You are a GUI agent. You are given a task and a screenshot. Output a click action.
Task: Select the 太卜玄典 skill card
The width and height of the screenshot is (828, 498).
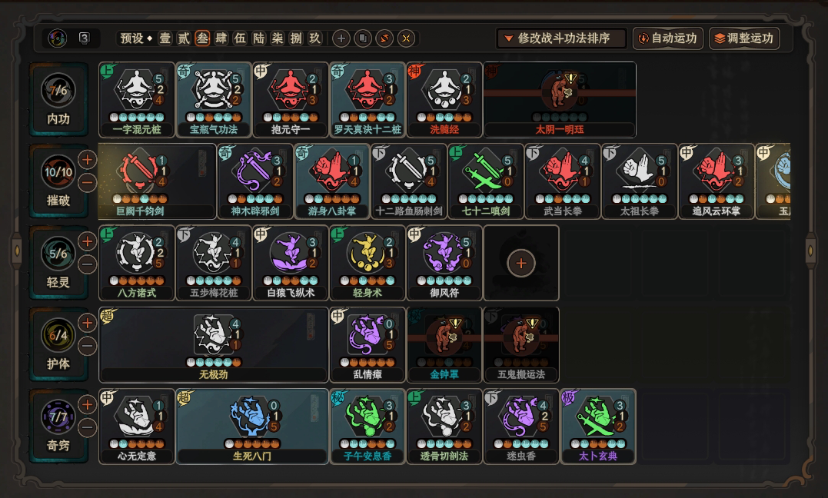pos(598,427)
